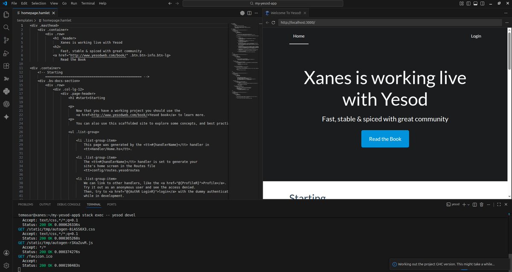Toggle secondary side bar visibility
The width and height of the screenshot is (512, 272).
[x=482, y=3]
